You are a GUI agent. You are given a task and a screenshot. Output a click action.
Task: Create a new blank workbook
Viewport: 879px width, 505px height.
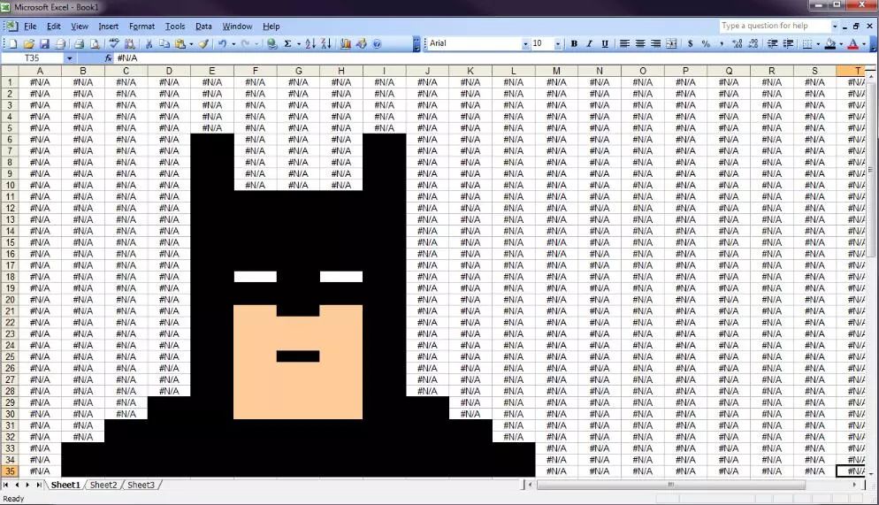click(13, 43)
